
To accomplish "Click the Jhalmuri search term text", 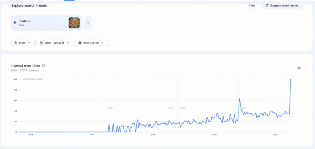I will (x=25, y=21).
